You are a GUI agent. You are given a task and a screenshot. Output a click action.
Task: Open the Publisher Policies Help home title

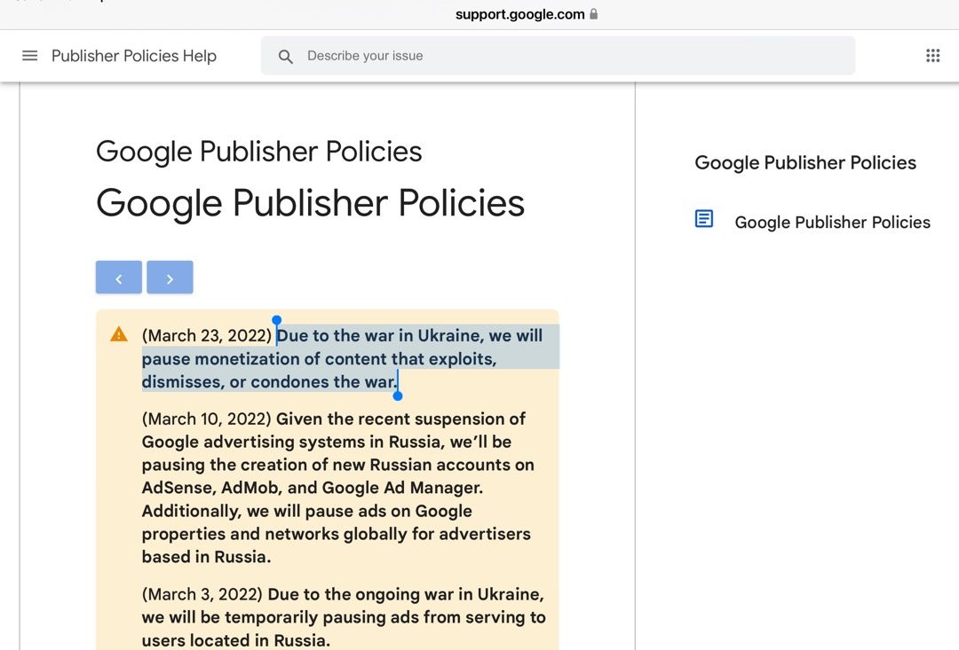click(134, 56)
